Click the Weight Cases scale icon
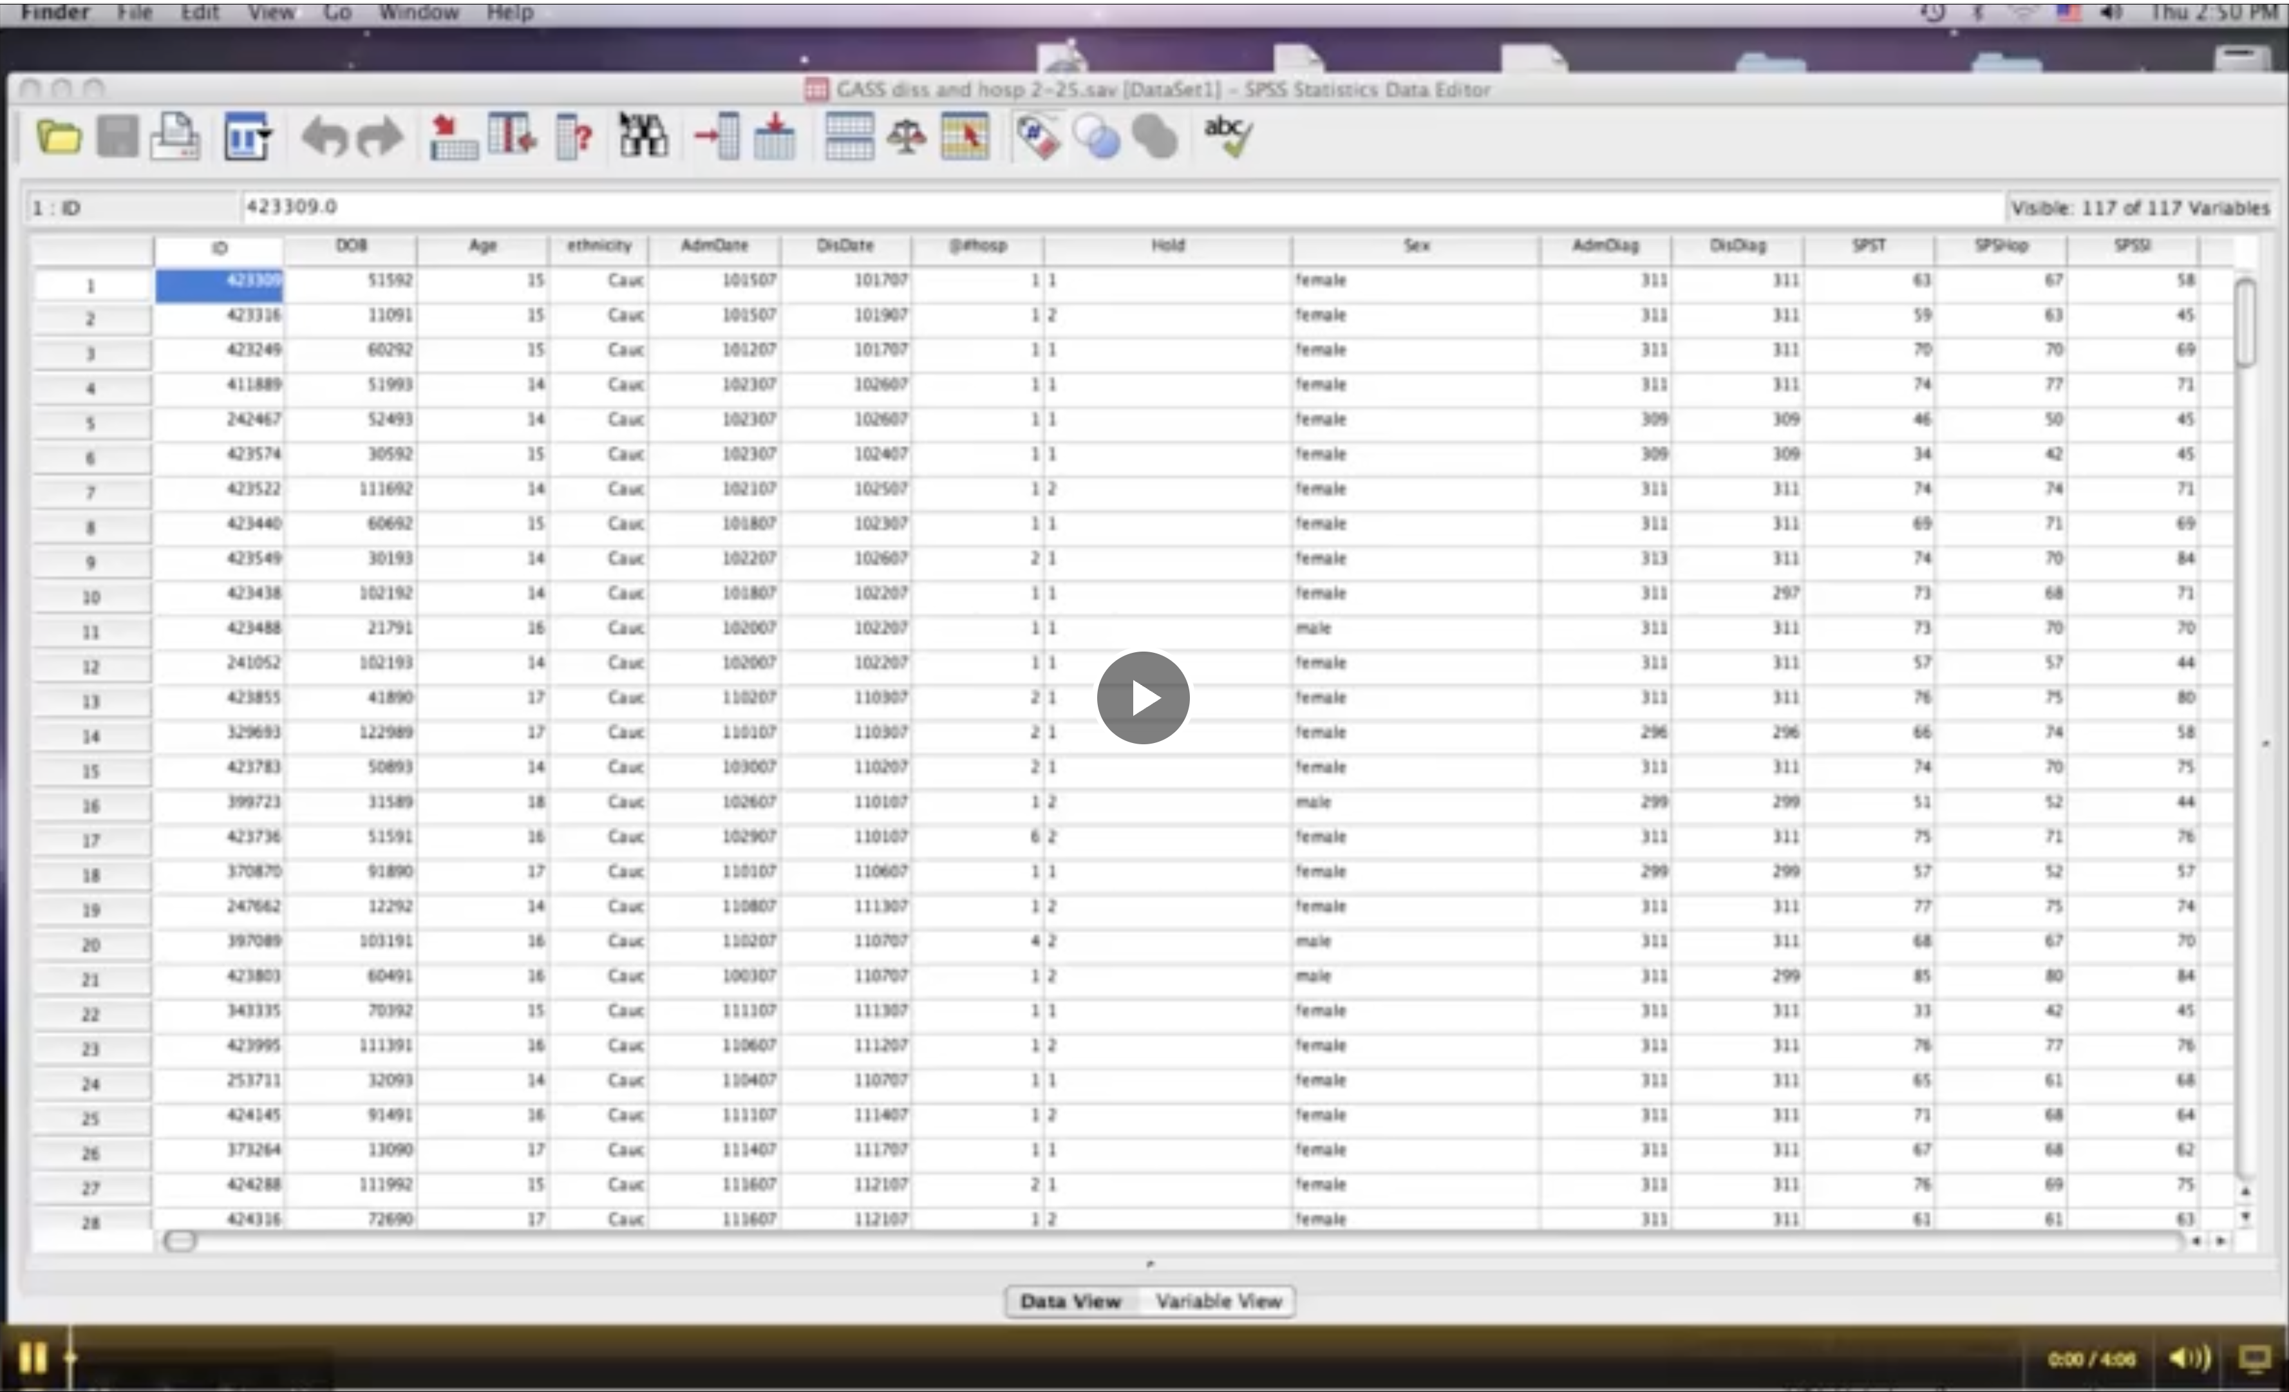Viewport: 2289px width, 1392px height. click(x=906, y=137)
